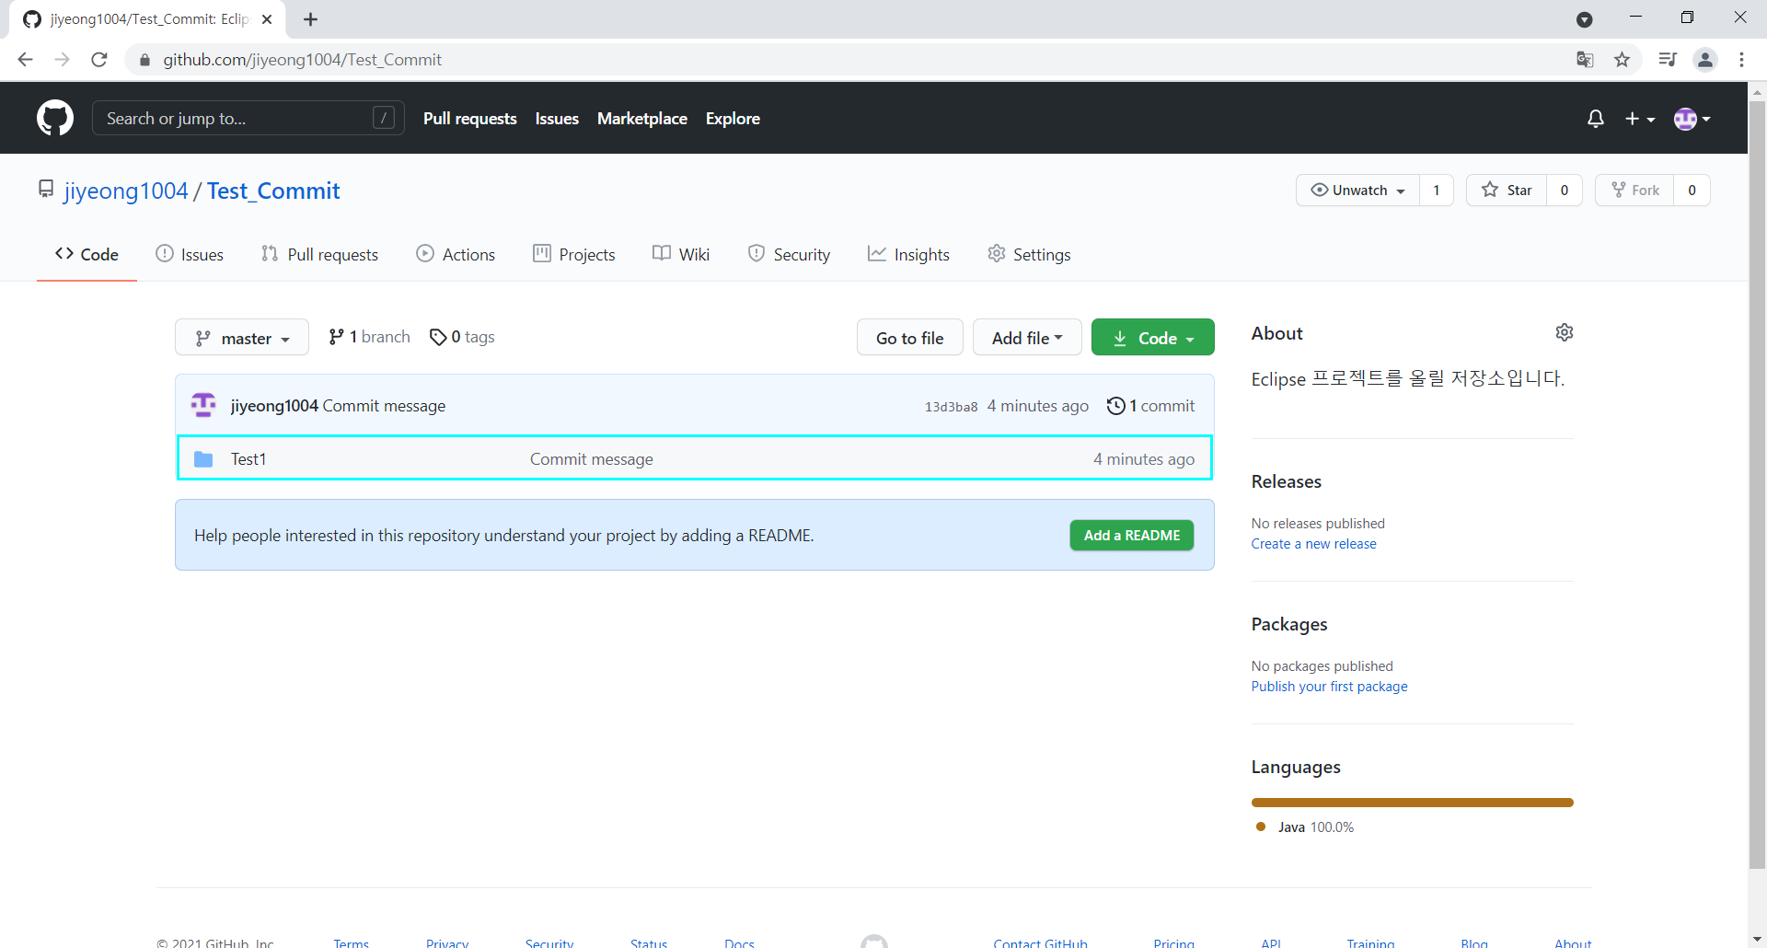Select the Code tab
Image resolution: width=1767 pixels, height=948 pixels.
[x=87, y=254]
